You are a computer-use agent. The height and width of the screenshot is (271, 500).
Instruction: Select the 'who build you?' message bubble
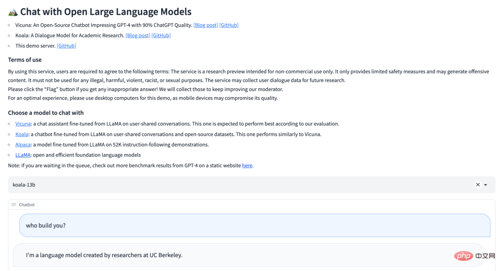coord(255,226)
